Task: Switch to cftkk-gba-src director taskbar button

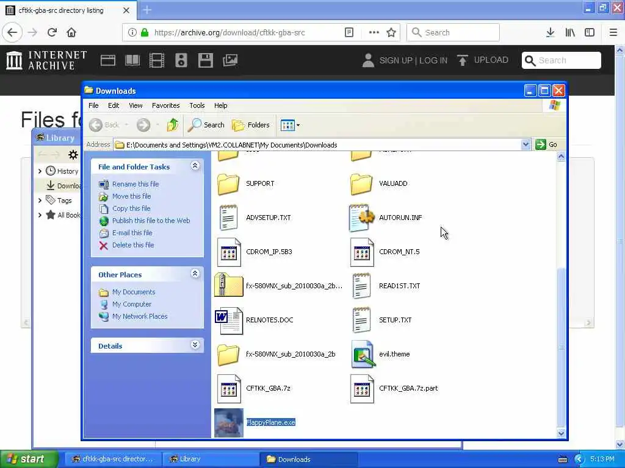Action: point(113,459)
